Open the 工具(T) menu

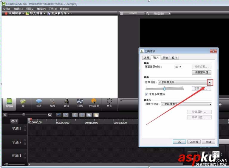[53, 9]
